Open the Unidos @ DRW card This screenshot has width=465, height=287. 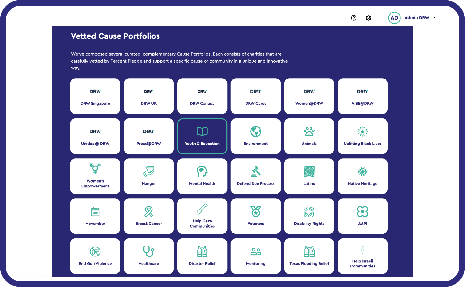click(95, 136)
